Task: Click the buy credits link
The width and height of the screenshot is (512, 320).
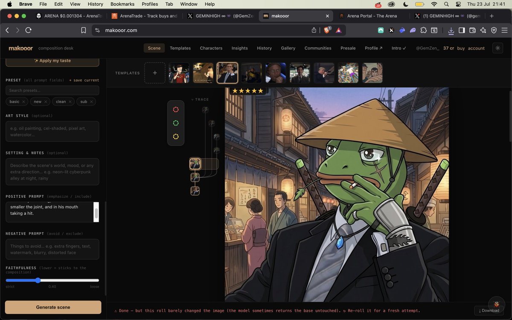Action: point(461,48)
